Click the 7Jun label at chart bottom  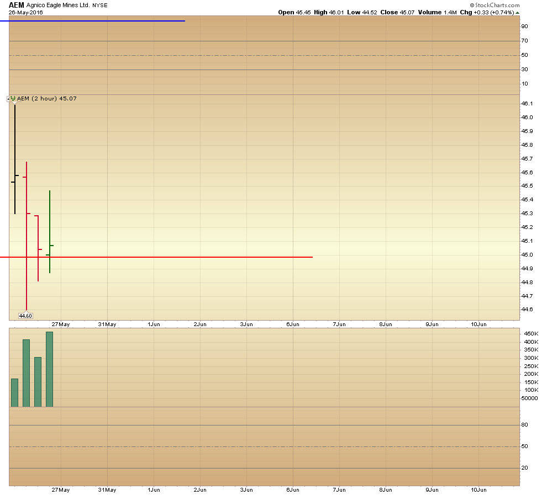[339, 490]
